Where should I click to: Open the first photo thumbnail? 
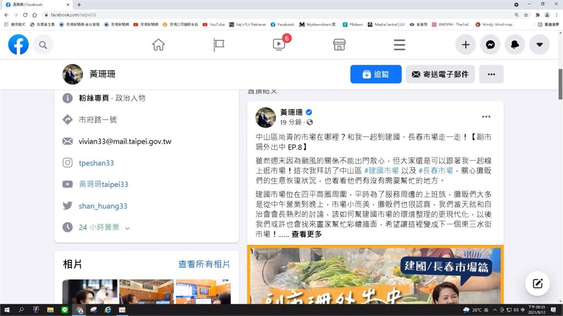click(x=90, y=292)
